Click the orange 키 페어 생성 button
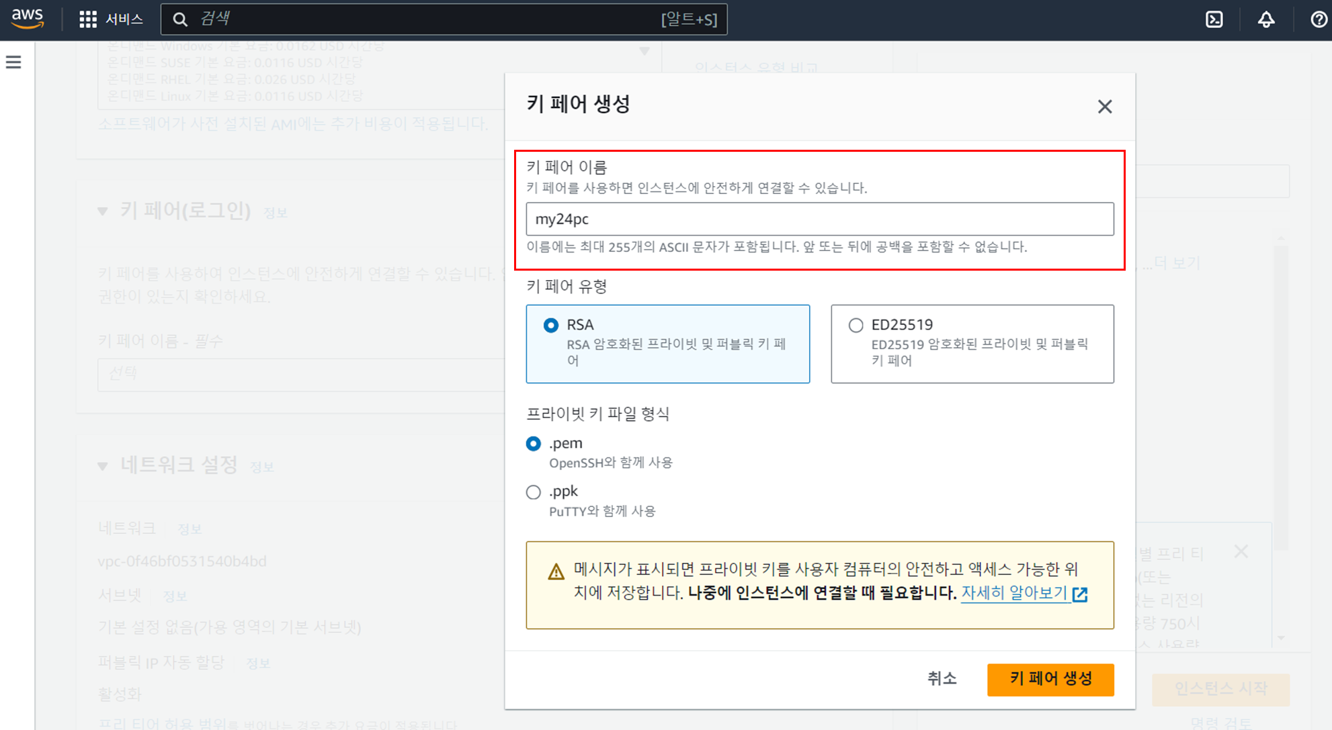The width and height of the screenshot is (1332, 730). (1050, 679)
